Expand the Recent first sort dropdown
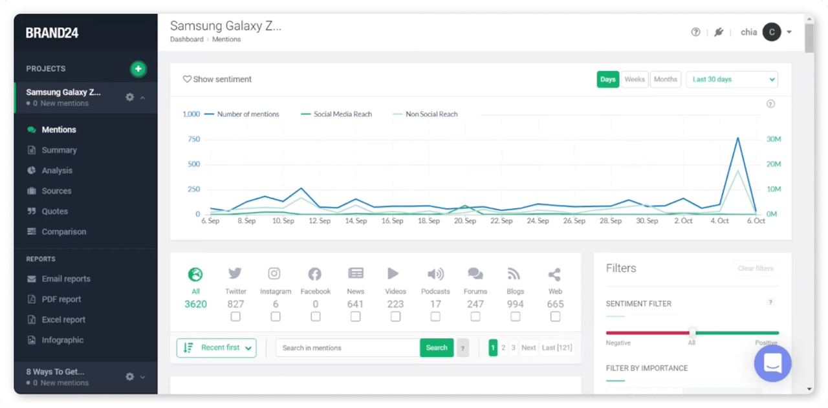 [x=216, y=347]
